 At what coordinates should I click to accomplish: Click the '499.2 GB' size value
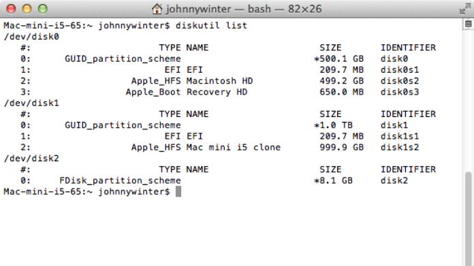[342, 80]
